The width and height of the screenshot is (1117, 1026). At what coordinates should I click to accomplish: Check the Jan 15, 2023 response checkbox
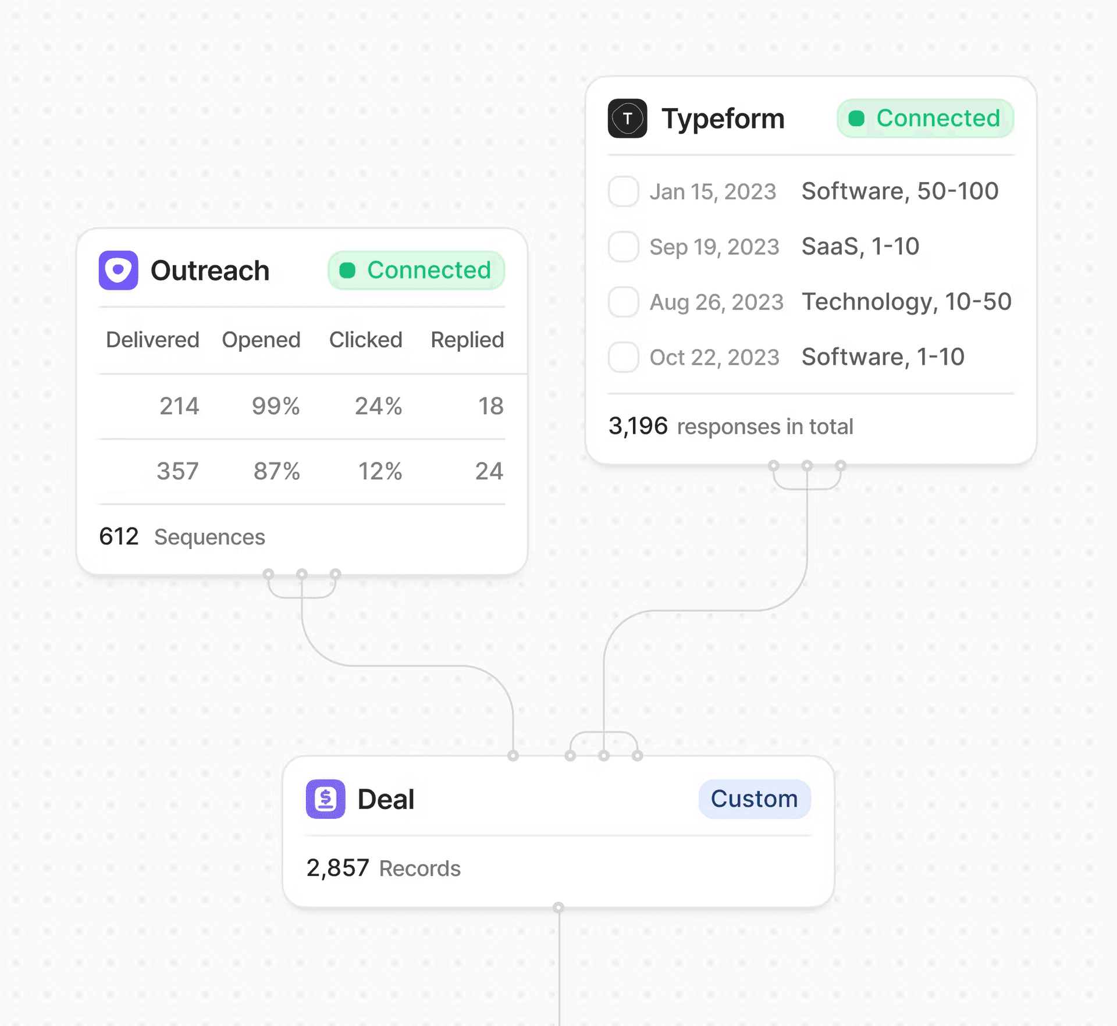pos(623,191)
